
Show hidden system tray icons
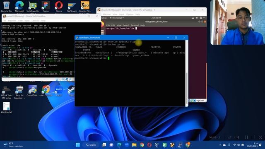(x=220, y=145)
